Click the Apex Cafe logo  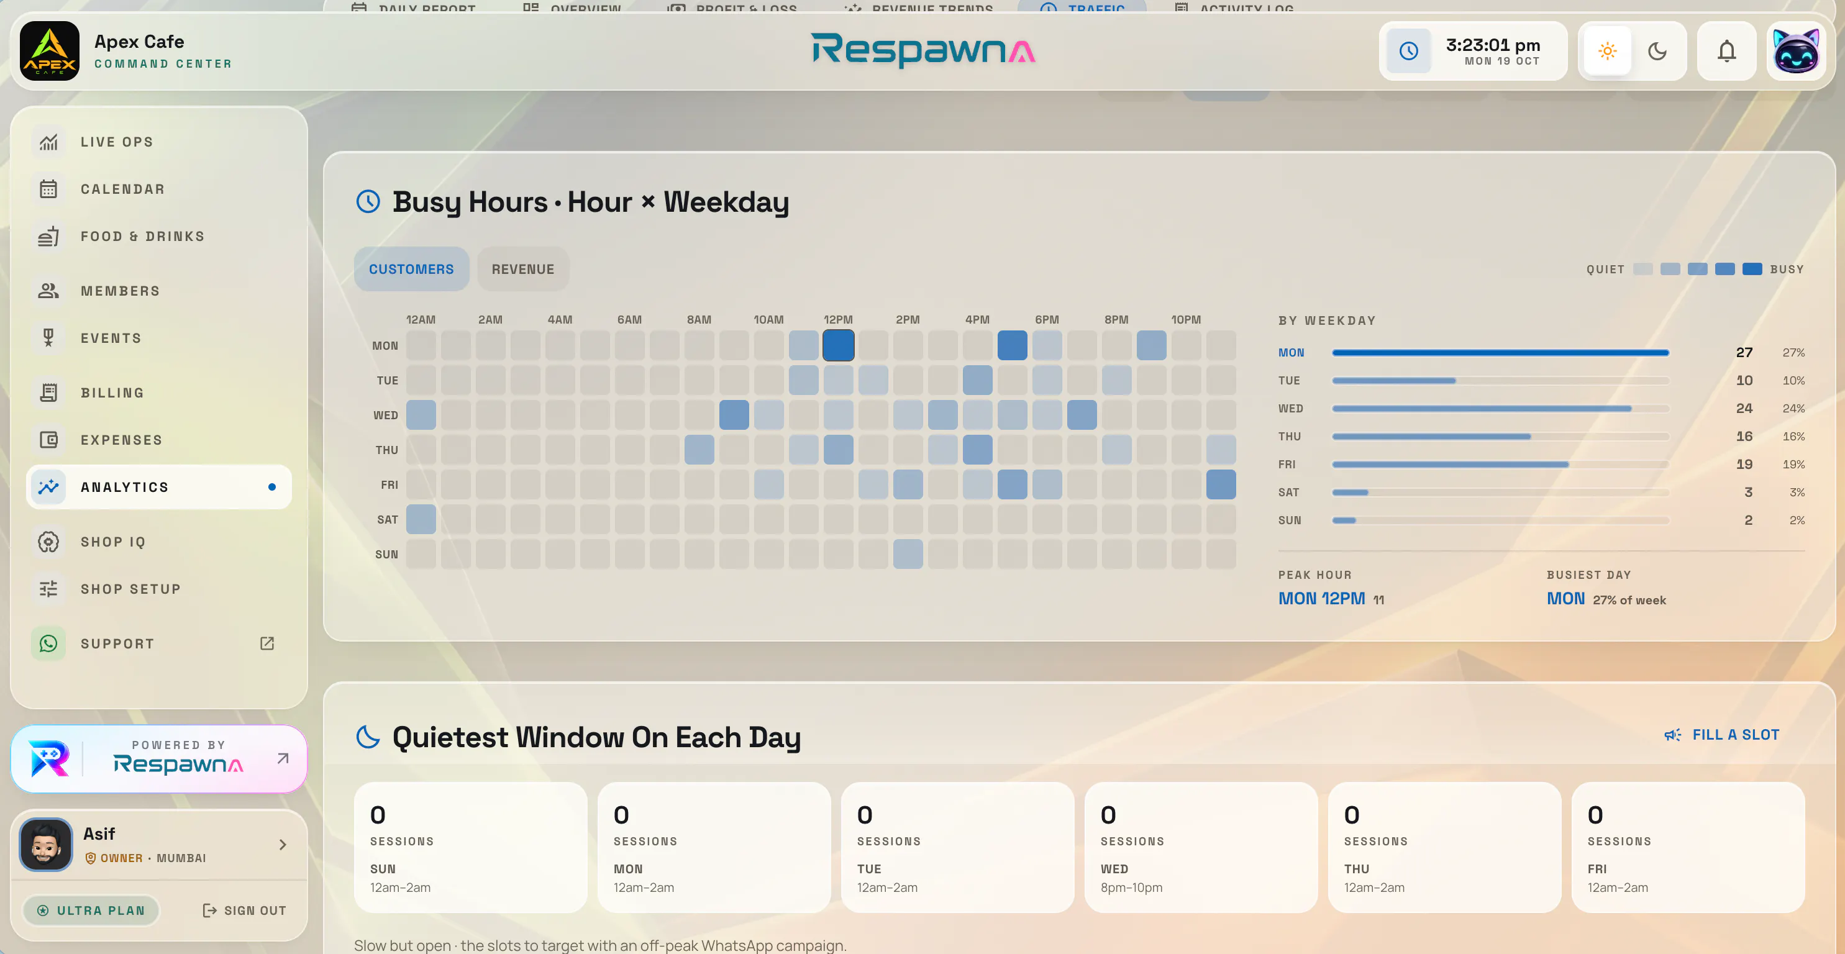[x=50, y=51]
